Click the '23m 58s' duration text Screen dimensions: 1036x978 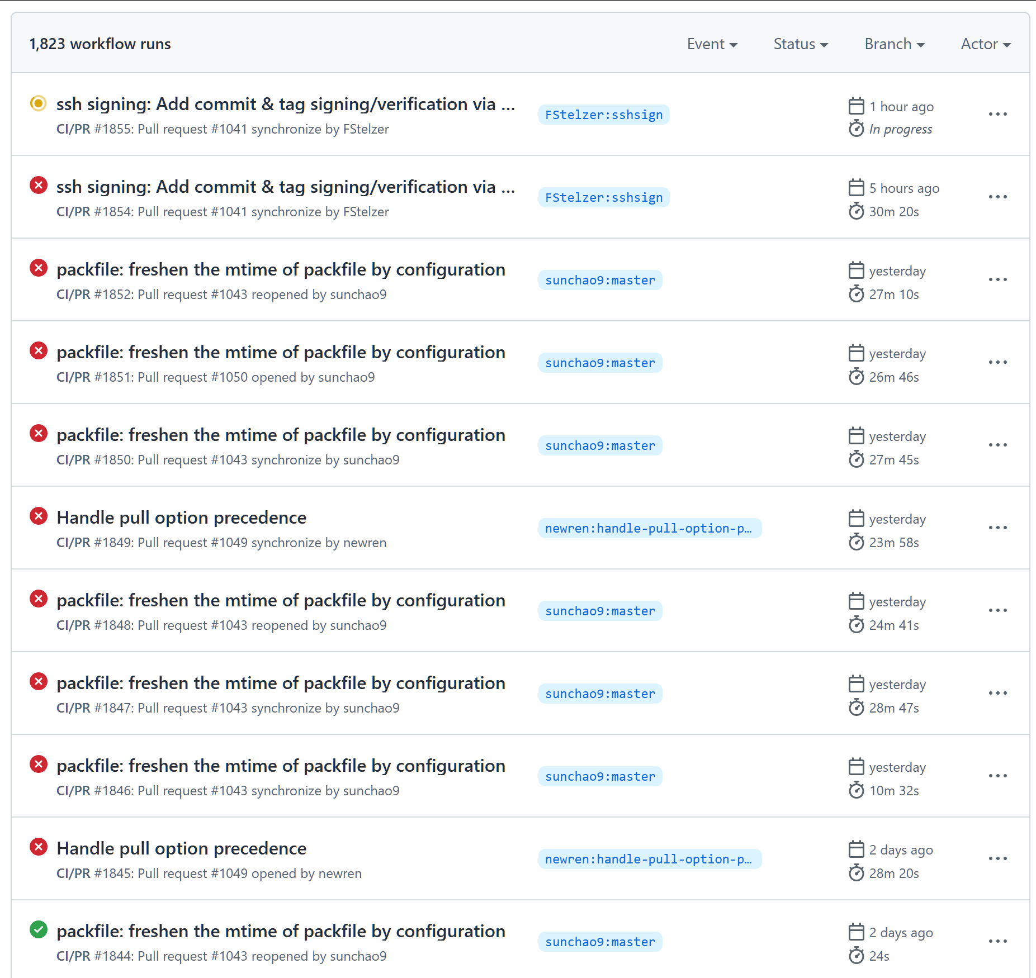894,543
